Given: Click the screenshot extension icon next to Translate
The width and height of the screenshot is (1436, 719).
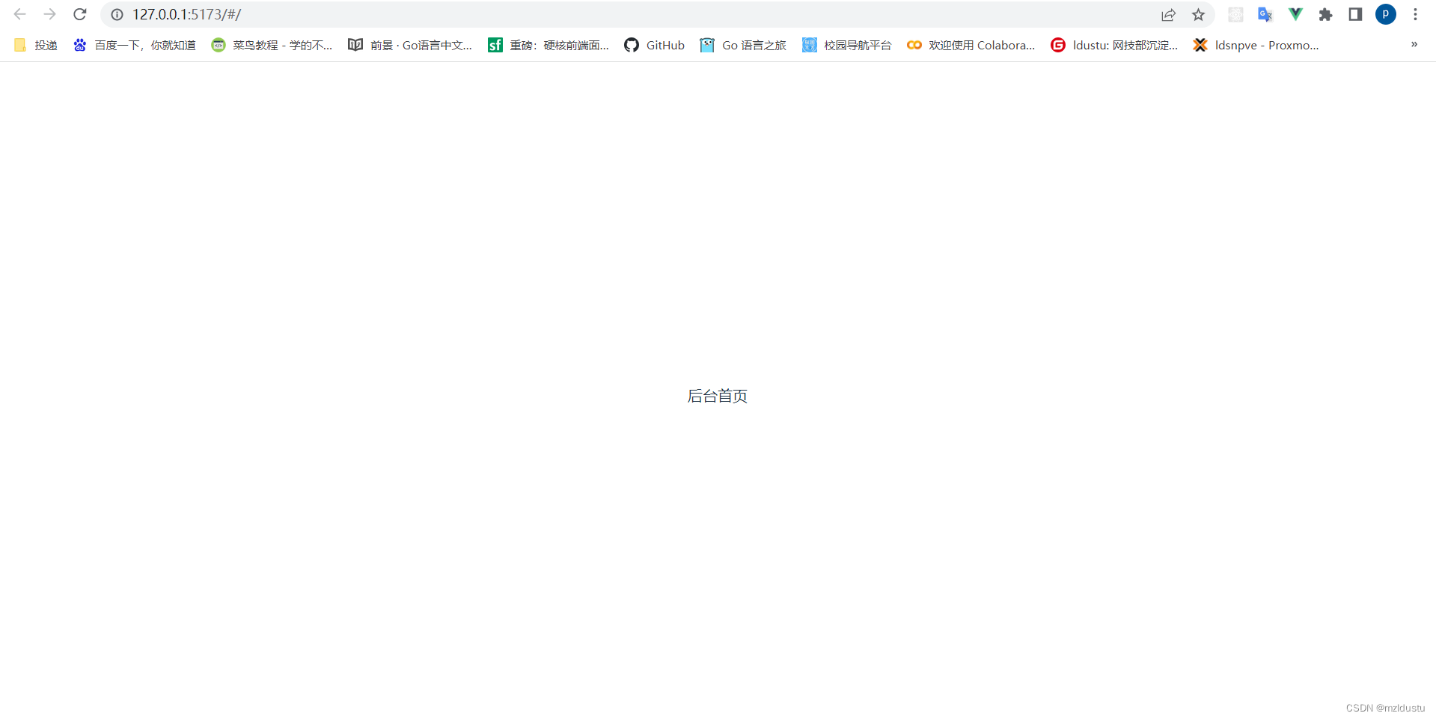Looking at the screenshot, I should [1235, 14].
